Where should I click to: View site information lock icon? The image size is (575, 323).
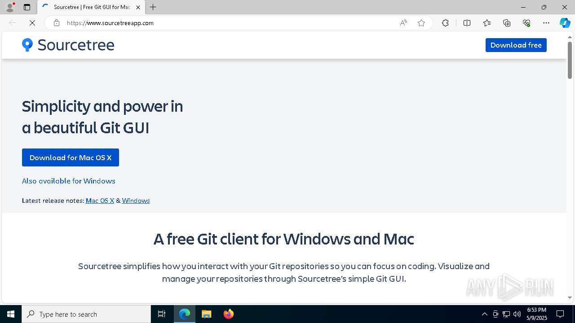coord(57,23)
